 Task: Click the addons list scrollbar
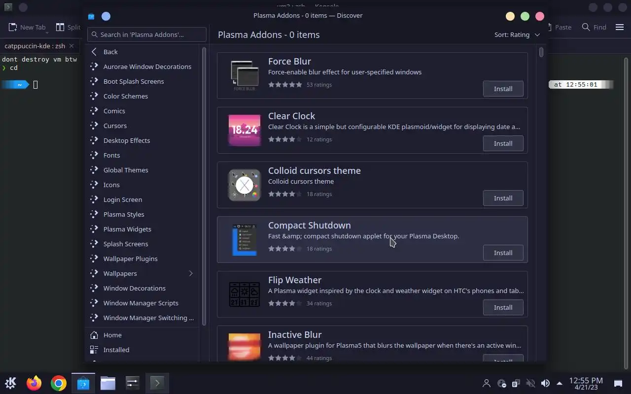[x=541, y=52]
